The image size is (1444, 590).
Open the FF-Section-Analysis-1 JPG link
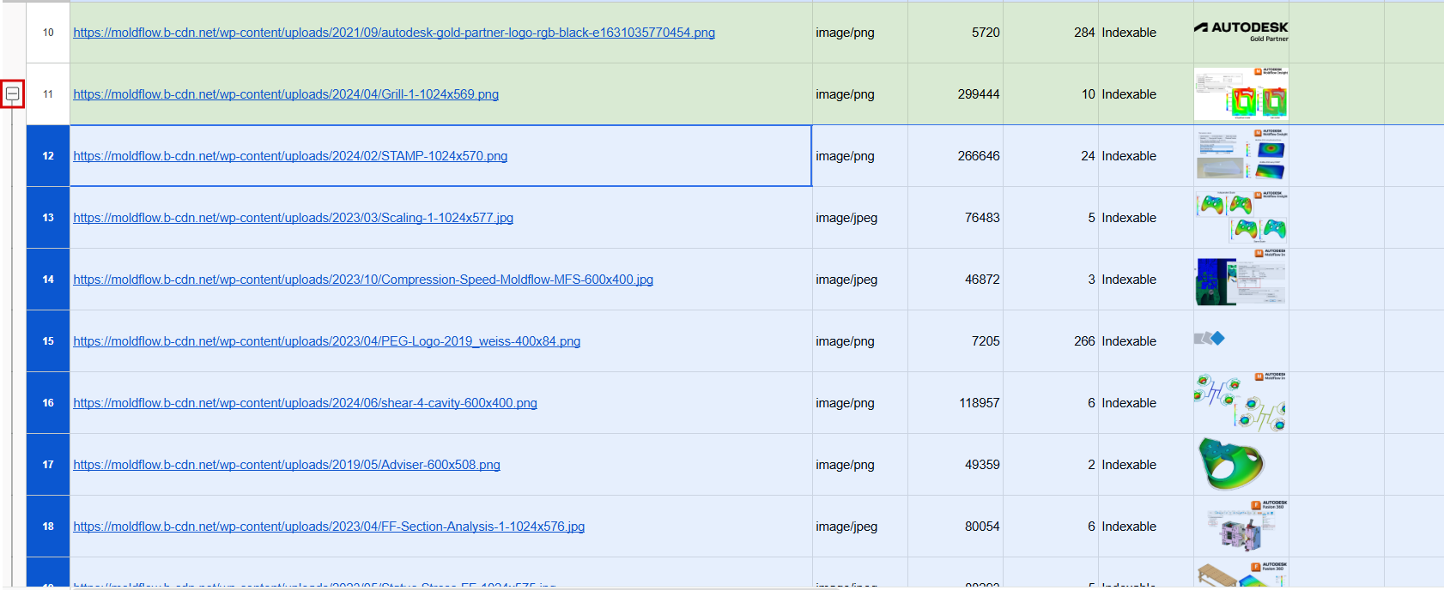click(x=329, y=527)
